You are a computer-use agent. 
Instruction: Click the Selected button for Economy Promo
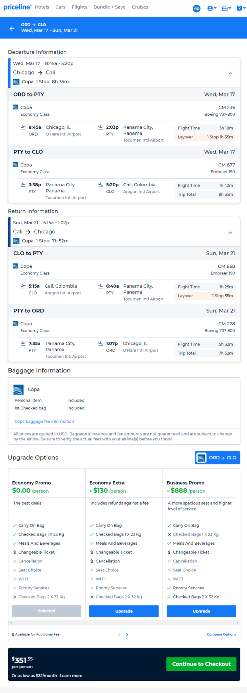click(x=46, y=611)
